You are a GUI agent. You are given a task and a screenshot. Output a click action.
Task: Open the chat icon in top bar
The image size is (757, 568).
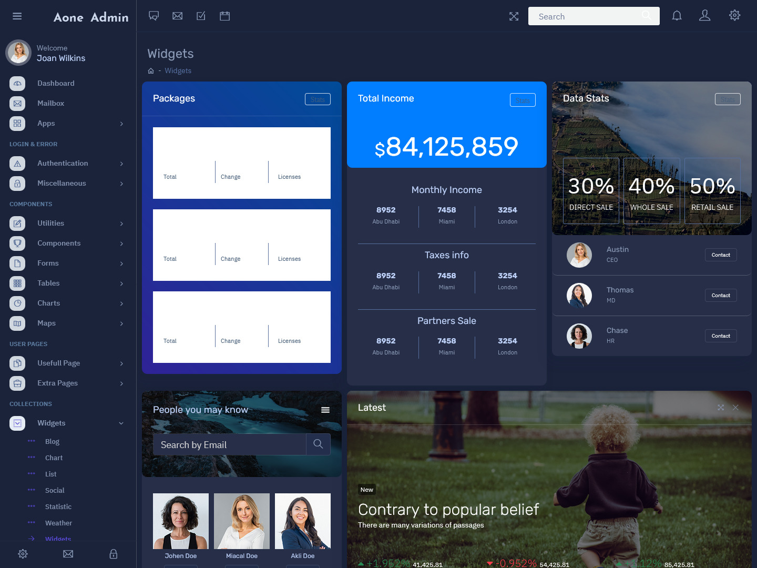154,16
